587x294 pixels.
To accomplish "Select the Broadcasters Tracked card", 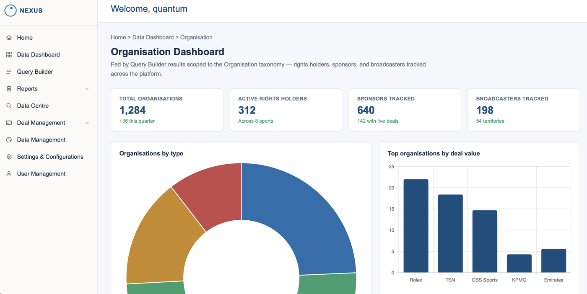I will coord(524,110).
